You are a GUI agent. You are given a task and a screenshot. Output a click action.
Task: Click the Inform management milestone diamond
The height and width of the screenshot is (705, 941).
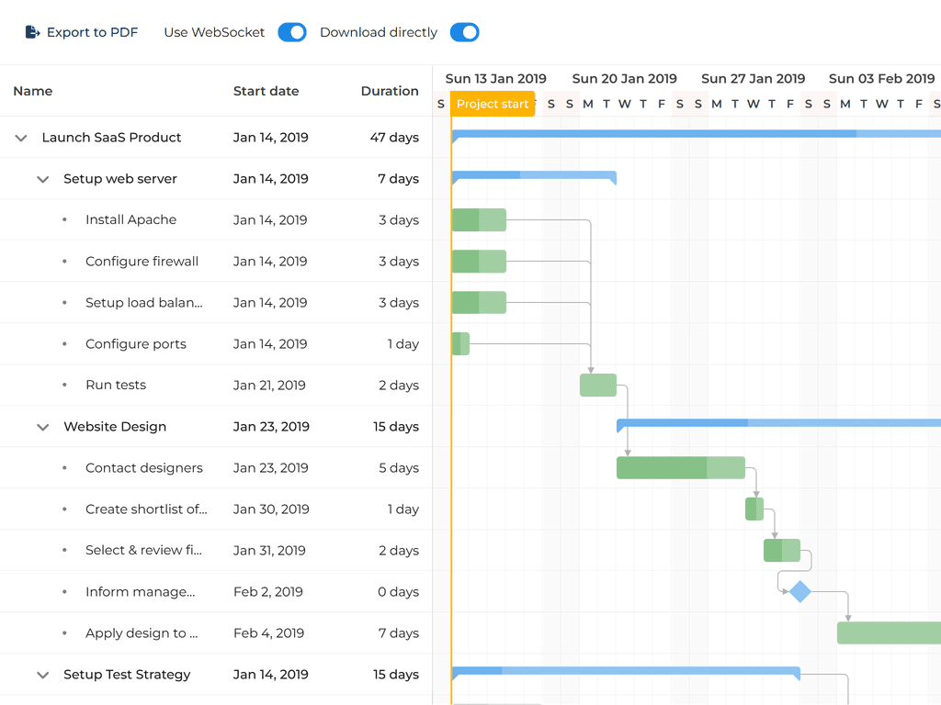click(x=800, y=592)
